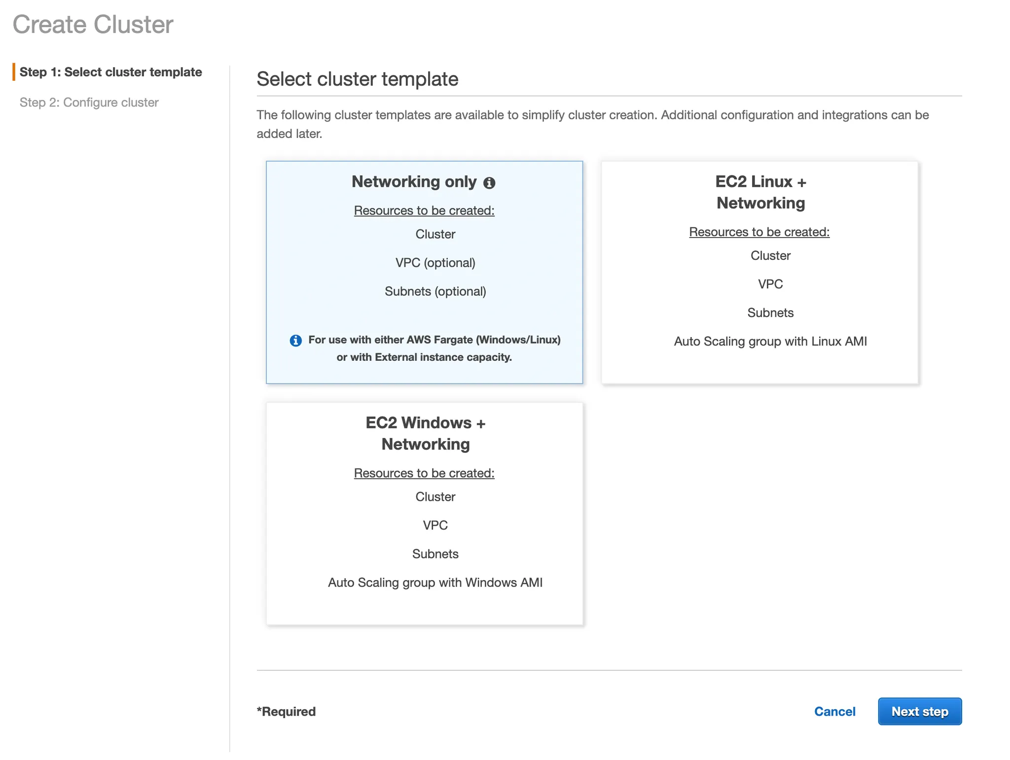Open Step 1: Select cluster template
Viewport: 1010px width, 760px height.
pyautogui.click(x=110, y=72)
